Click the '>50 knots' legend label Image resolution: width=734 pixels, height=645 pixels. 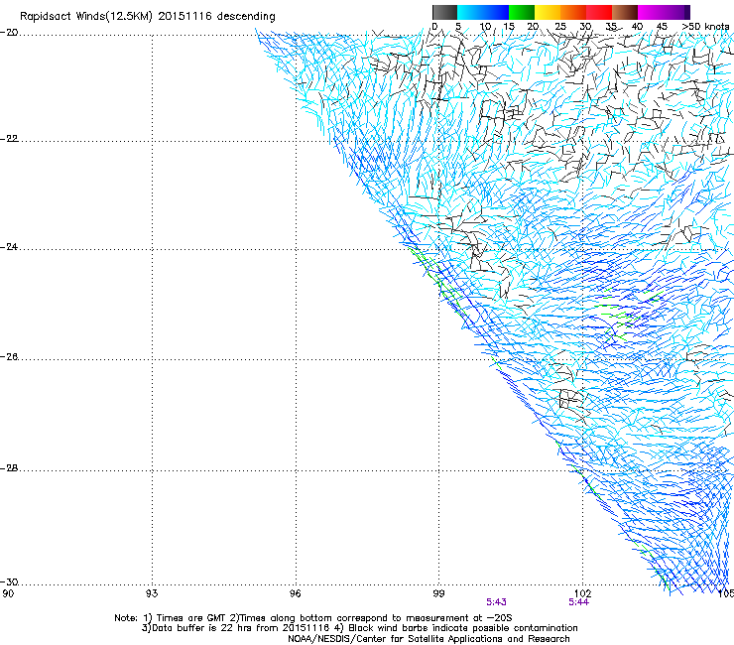tap(705, 27)
